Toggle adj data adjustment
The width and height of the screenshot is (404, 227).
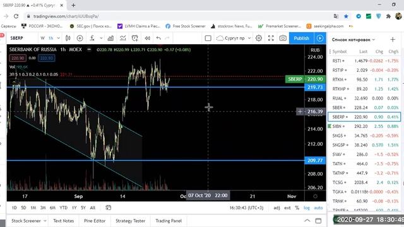276,207
